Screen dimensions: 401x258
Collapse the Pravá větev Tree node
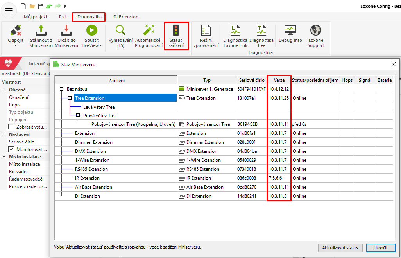[78, 116]
